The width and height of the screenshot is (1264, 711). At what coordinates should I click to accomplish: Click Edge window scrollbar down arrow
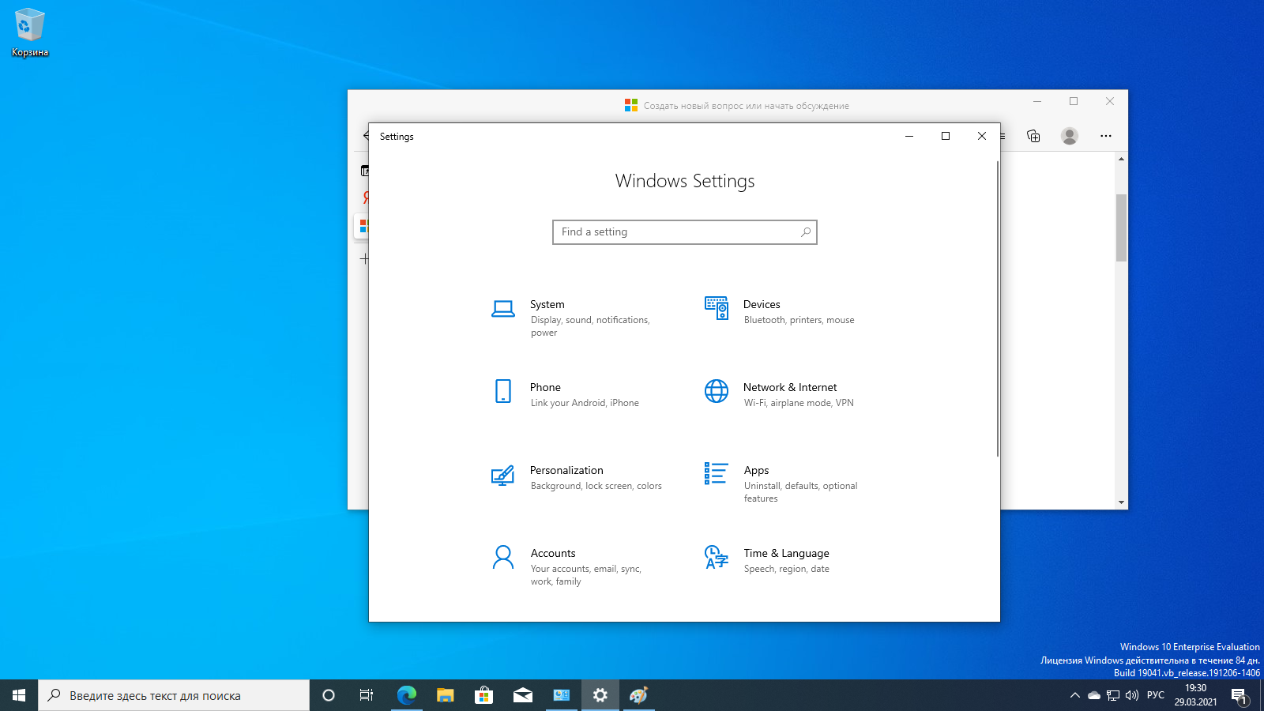(1121, 502)
